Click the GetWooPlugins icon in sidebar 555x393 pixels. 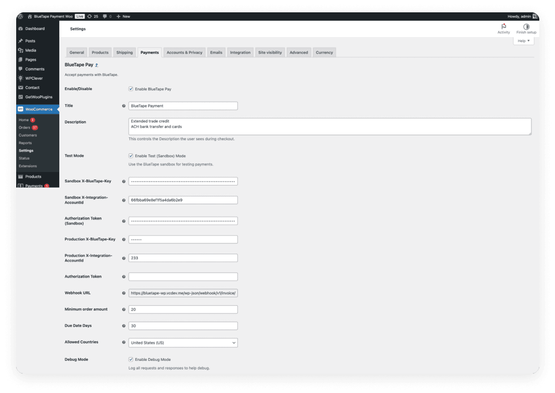point(20,97)
